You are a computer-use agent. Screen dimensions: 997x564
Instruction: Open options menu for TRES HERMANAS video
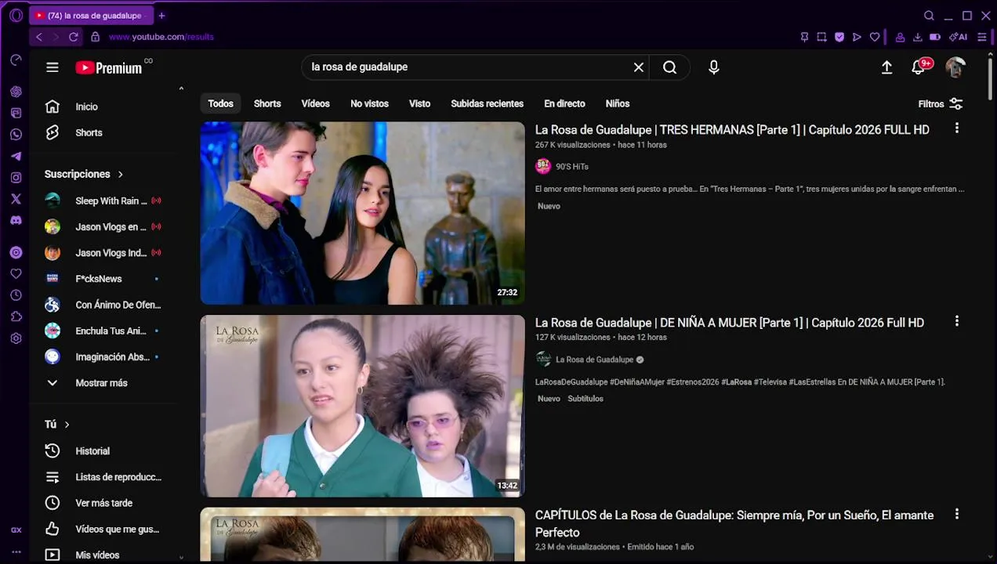click(x=956, y=128)
